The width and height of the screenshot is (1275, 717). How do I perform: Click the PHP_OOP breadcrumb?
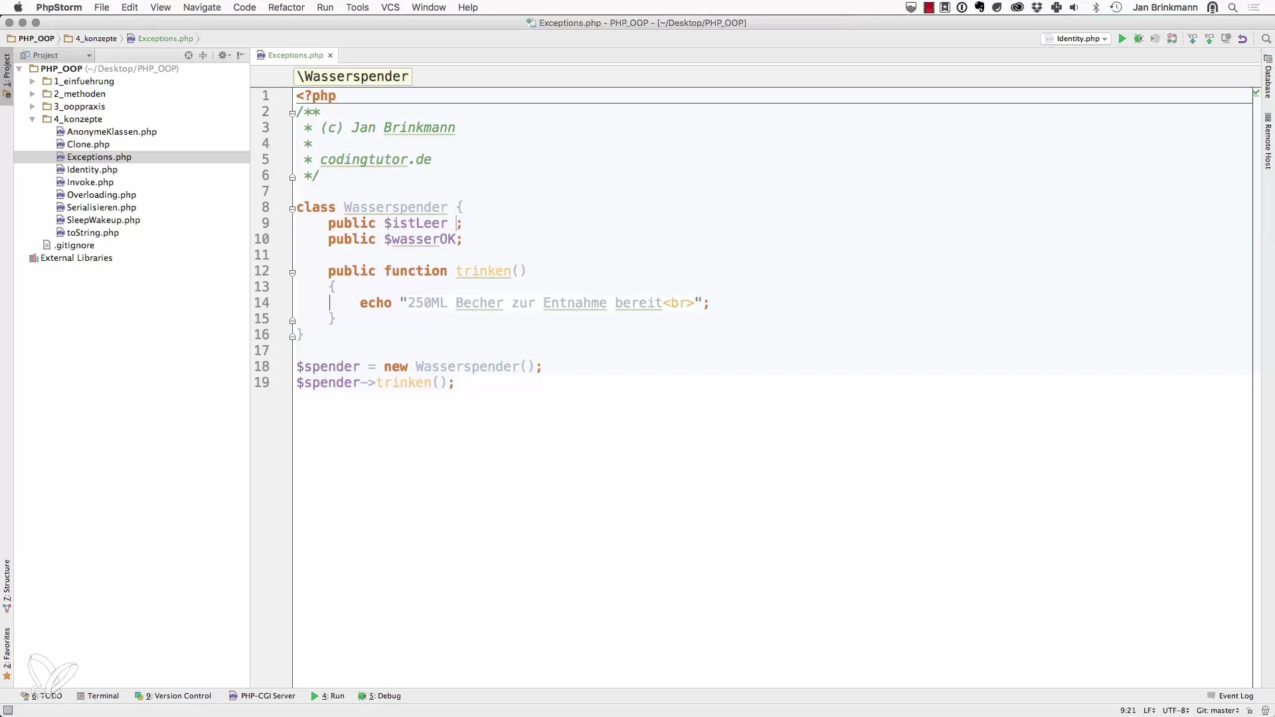coord(31,39)
